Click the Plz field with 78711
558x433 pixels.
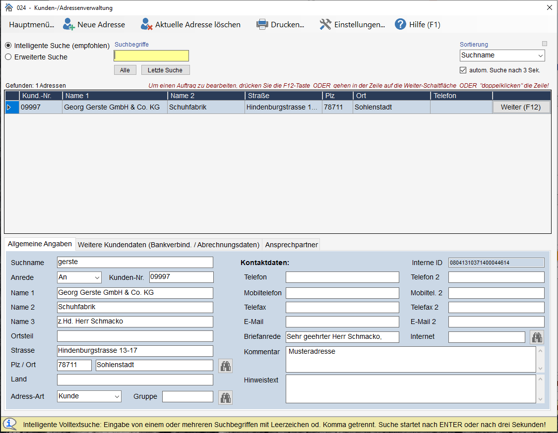click(74, 365)
